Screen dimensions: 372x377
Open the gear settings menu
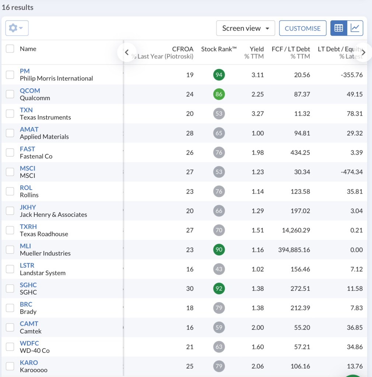[x=17, y=28]
